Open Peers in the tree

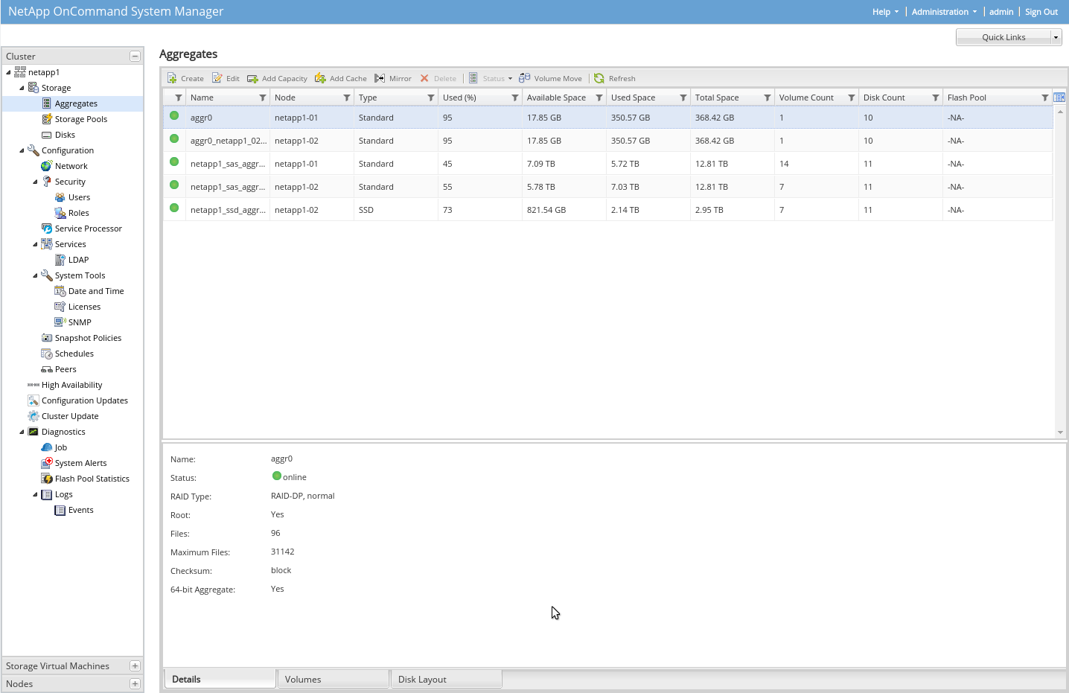(x=66, y=369)
